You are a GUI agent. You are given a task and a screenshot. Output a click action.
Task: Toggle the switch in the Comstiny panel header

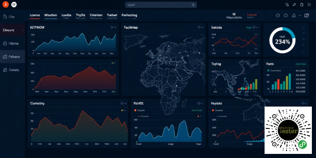tap(123, 103)
